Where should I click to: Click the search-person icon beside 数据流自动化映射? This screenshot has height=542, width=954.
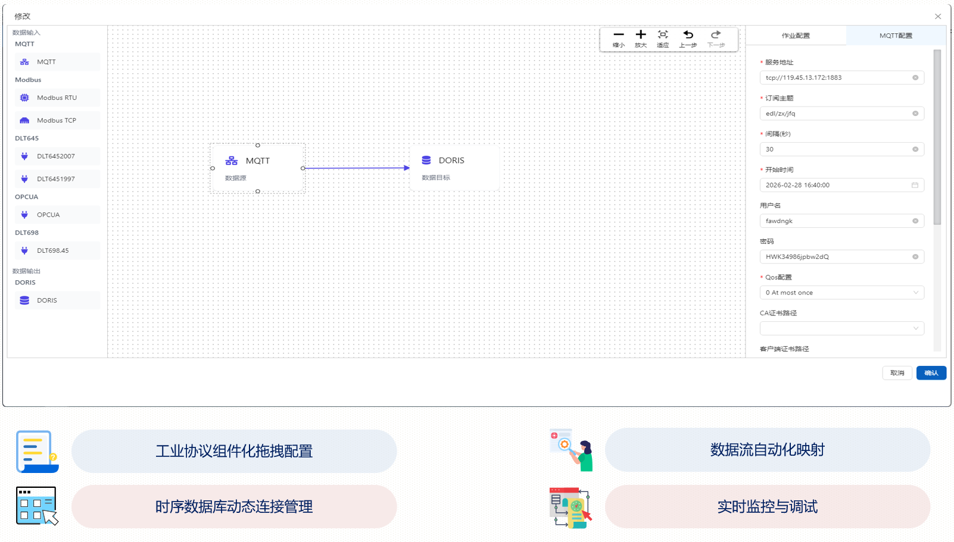point(571,450)
